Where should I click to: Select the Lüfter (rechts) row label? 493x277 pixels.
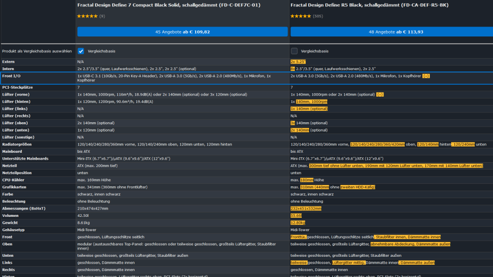point(16,116)
